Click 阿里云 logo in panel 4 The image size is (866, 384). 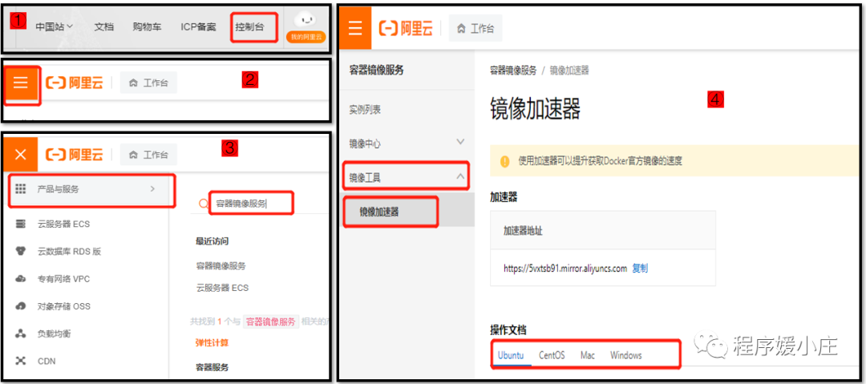pyautogui.click(x=406, y=29)
